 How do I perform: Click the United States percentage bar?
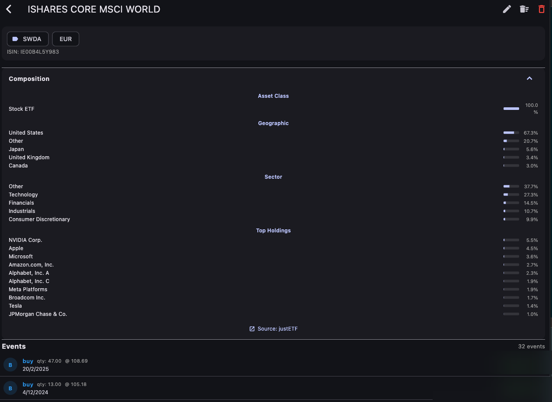511,133
